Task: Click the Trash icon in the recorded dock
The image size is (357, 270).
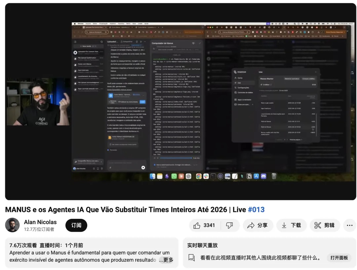Action: click(274, 176)
